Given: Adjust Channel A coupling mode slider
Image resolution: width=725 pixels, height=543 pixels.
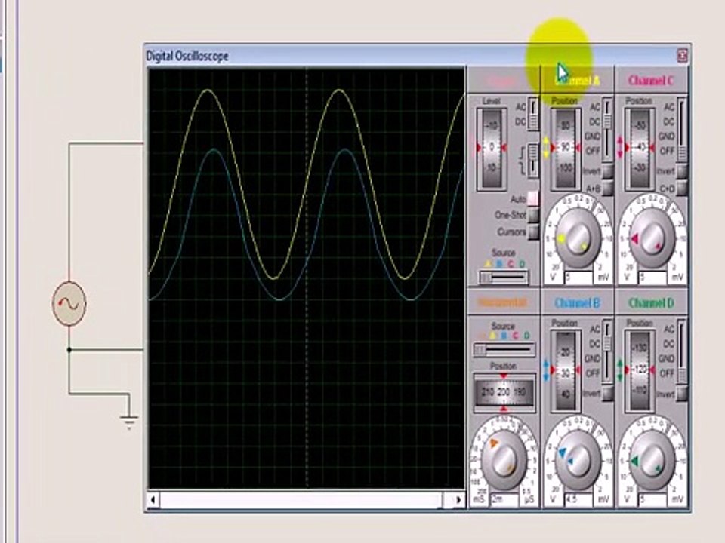Looking at the screenshot, I should tap(607, 129).
